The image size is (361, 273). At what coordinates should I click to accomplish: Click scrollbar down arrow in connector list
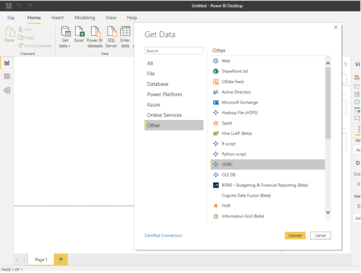(x=328, y=212)
